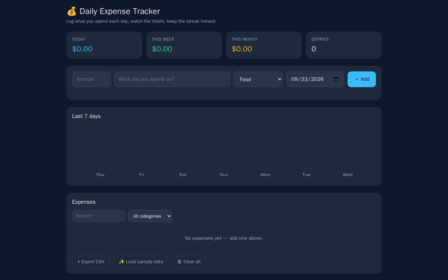Click the Mon label on chart
This screenshot has height=280, width=448.
pos(265,175)
